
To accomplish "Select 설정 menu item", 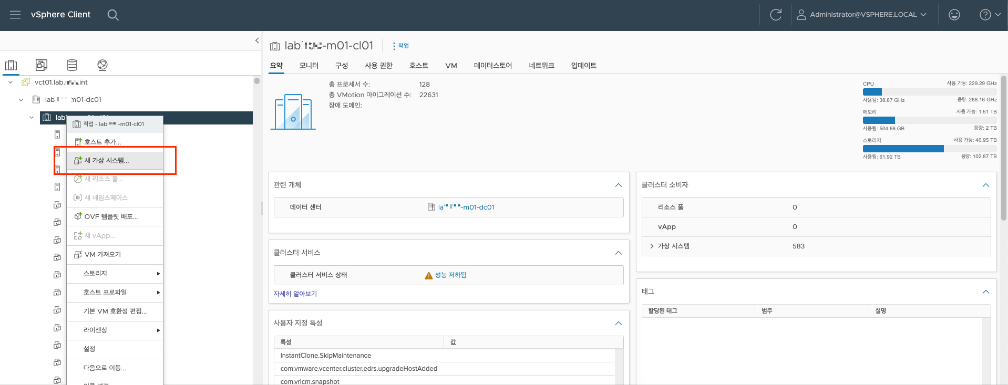I will [x=115, y=349].
